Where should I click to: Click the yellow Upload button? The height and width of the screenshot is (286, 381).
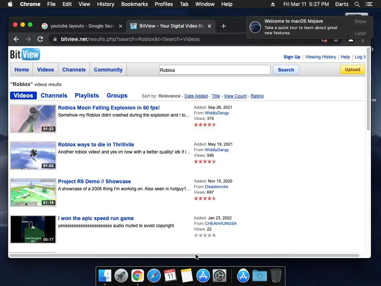[352, 70]
